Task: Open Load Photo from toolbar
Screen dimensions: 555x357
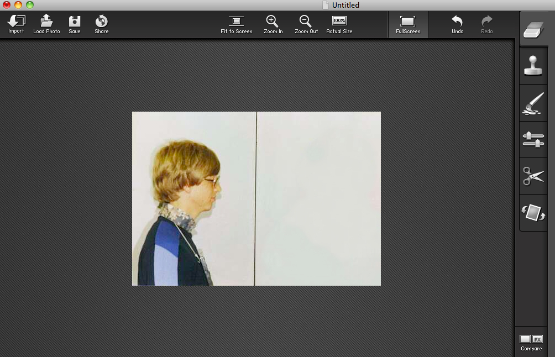Action: 46,24
